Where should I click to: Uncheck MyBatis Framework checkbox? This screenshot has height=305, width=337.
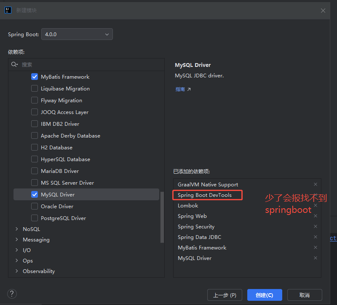35,77
